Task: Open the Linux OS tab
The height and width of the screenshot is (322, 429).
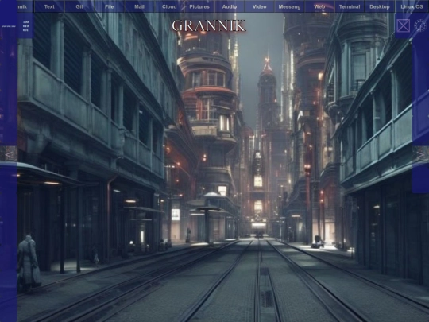Action: (412, 6)
